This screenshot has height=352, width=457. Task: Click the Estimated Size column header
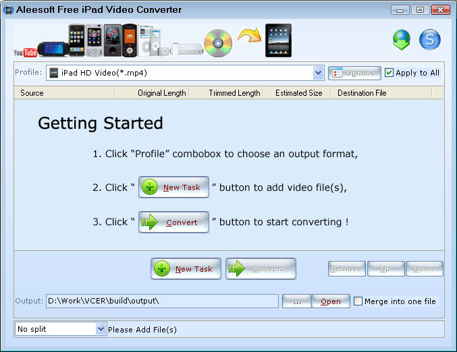click(297, 93)
